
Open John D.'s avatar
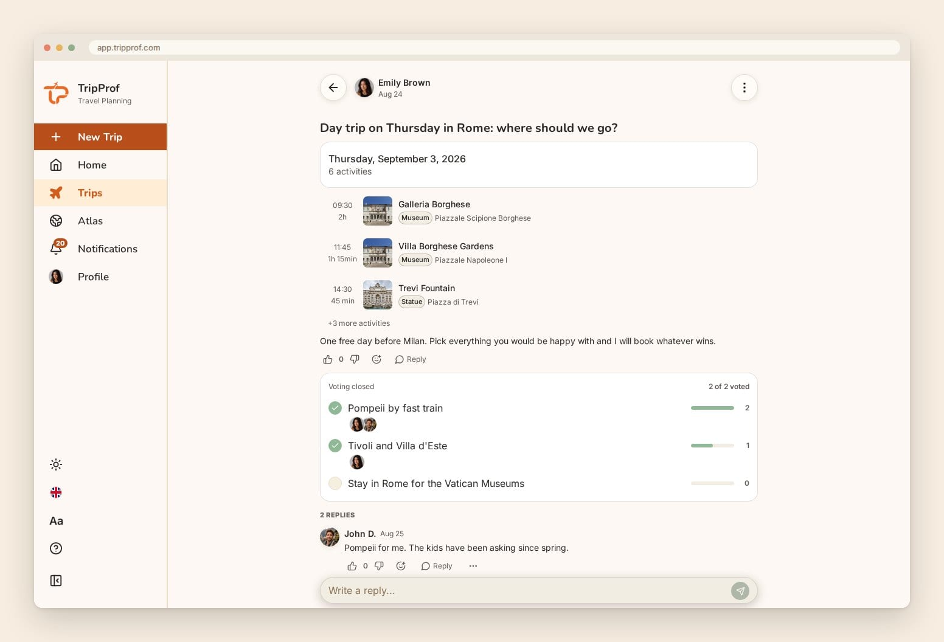[x=330, y=537]
